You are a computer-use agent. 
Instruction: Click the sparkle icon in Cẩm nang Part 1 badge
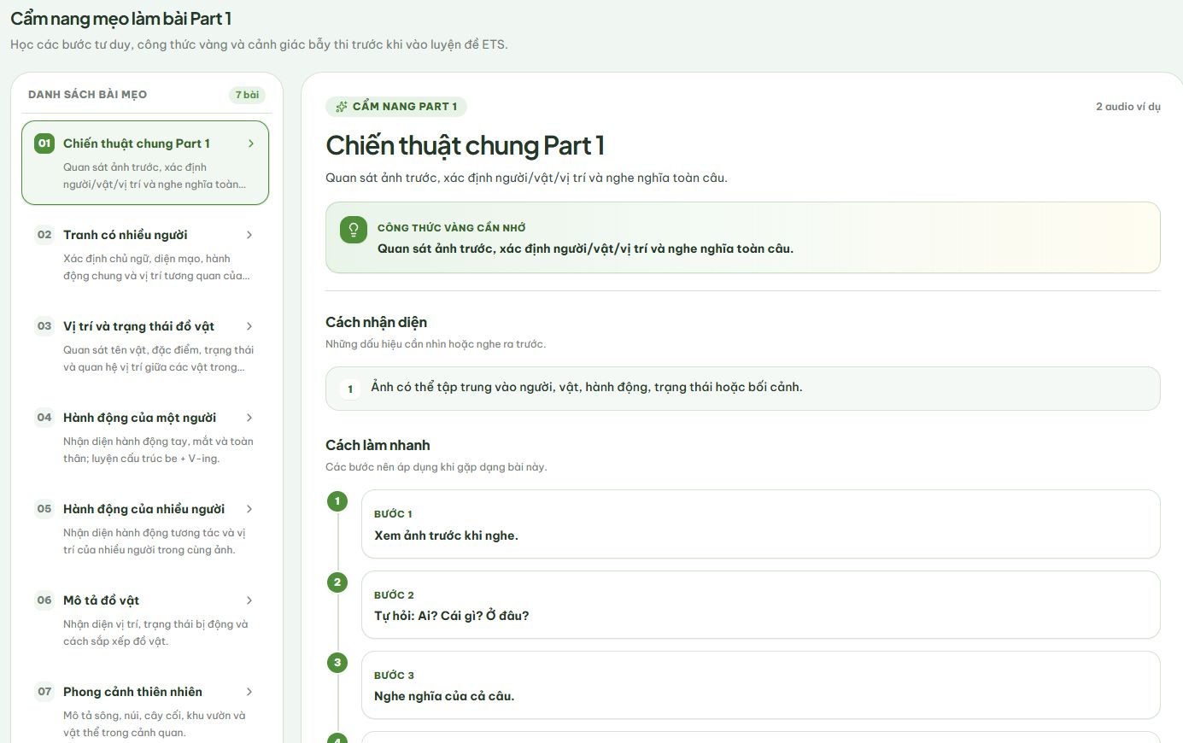[342, 107]
